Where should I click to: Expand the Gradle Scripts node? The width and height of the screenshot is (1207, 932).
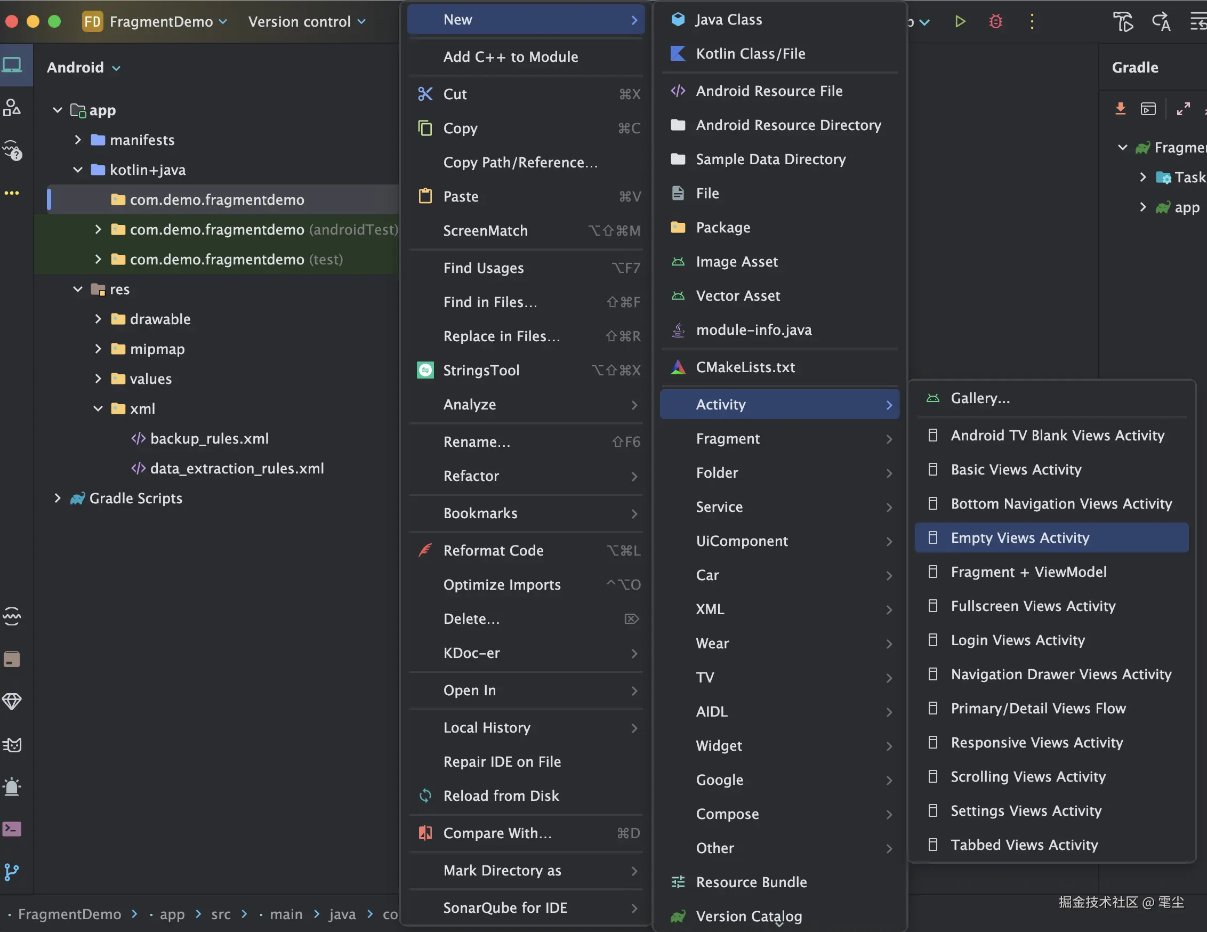tap(58, 498)
